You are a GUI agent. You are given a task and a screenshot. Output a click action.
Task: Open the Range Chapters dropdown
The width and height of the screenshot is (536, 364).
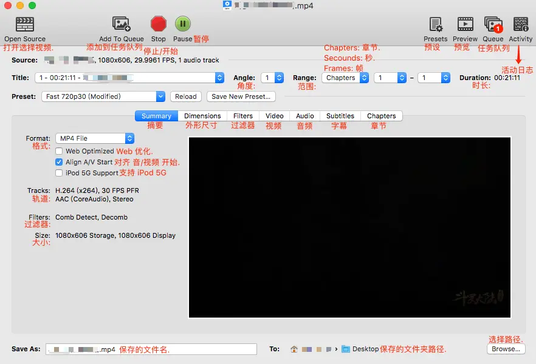(x=345, y=78)
